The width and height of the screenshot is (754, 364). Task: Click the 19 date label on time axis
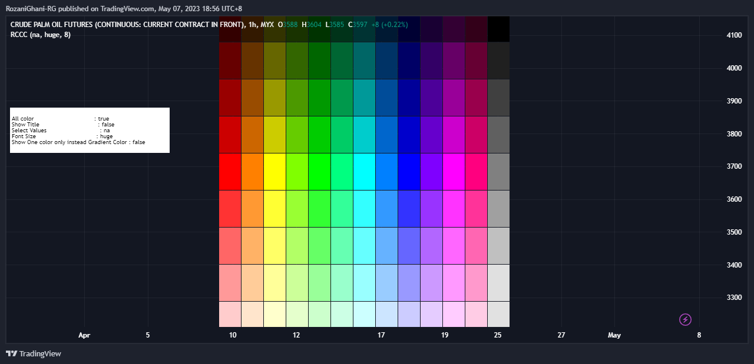point(445,335)
